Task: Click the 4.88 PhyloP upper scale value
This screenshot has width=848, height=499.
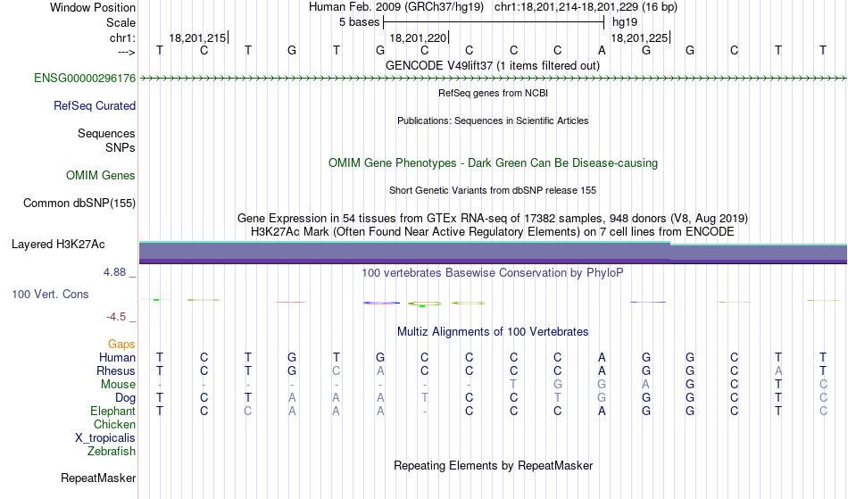Action: (114, 272)
